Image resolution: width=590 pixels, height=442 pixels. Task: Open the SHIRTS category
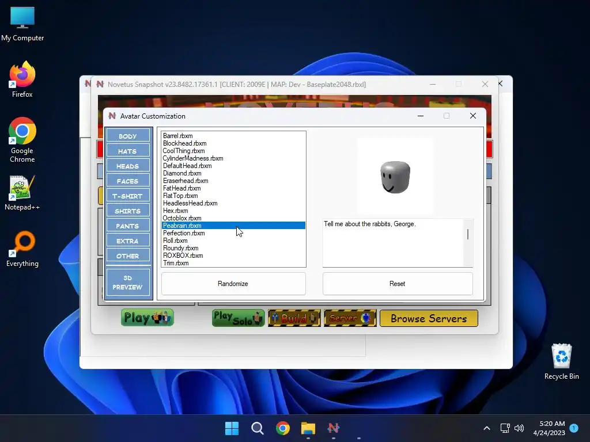(x=128, y=211)
